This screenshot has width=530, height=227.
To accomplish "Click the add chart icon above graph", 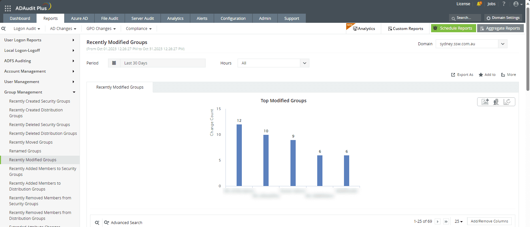I will pos(485,102).
